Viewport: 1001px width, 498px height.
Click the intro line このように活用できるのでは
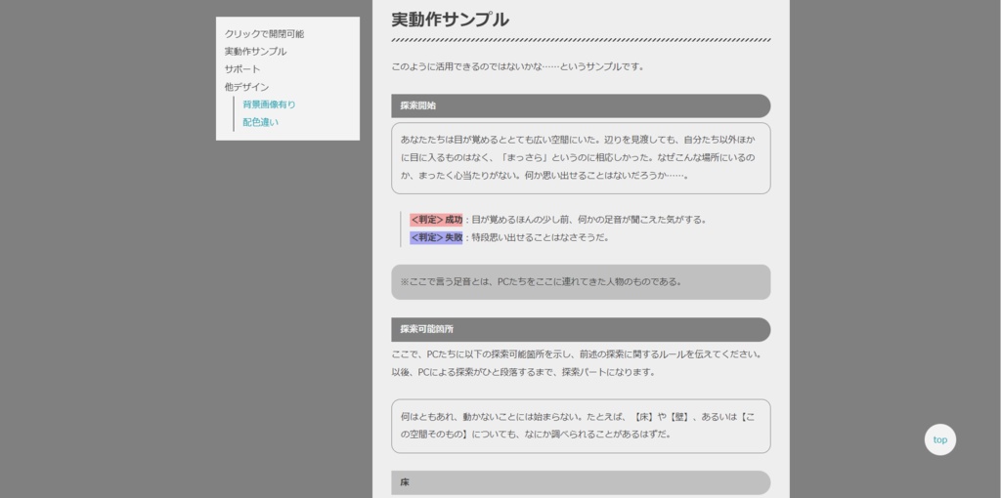(x=518, y=66)
